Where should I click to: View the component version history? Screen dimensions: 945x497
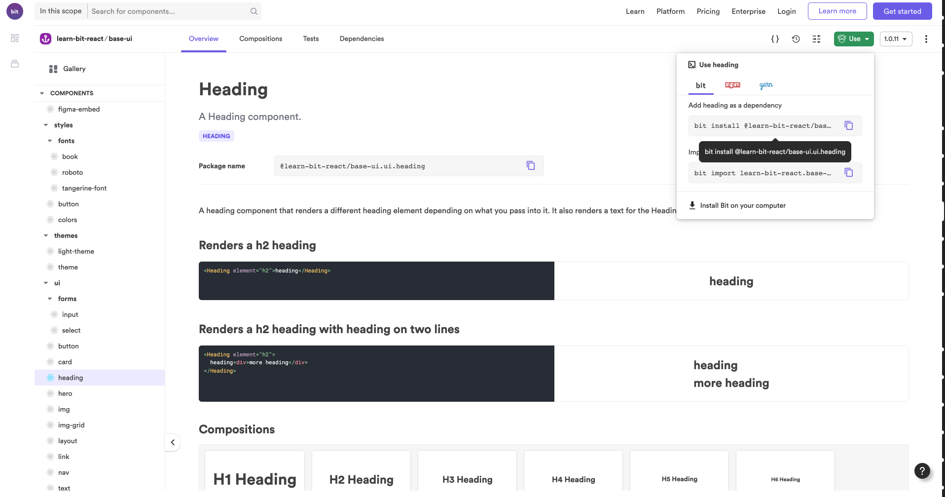point(796,39)
